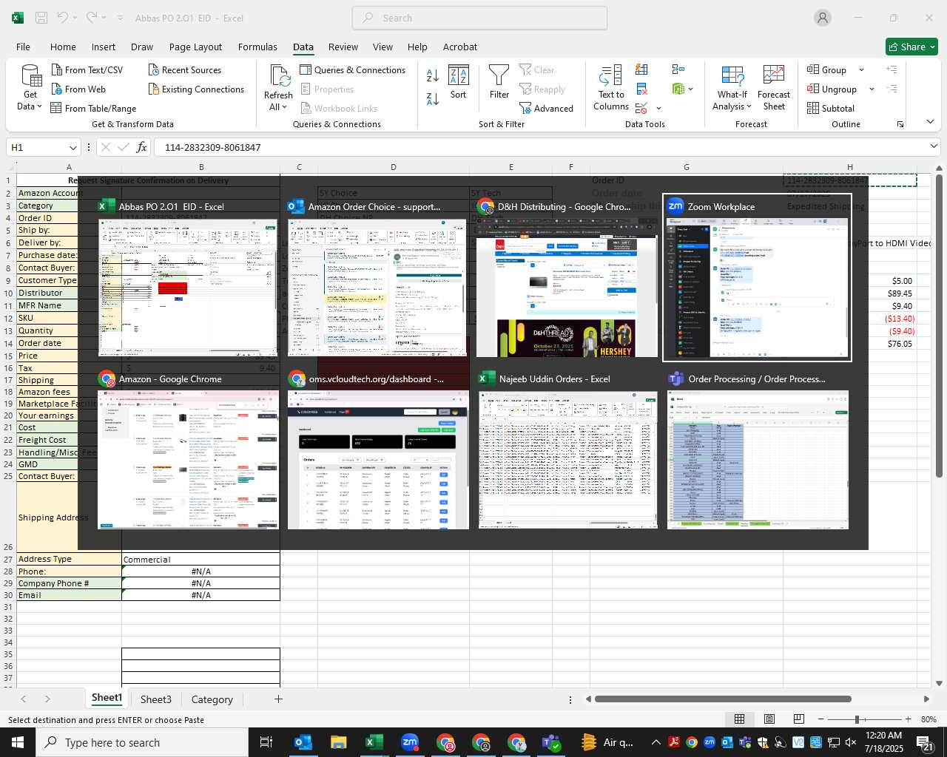Expand the Refresh All dropdown
The image size is (947, 757).
click(x=284, y=107)
